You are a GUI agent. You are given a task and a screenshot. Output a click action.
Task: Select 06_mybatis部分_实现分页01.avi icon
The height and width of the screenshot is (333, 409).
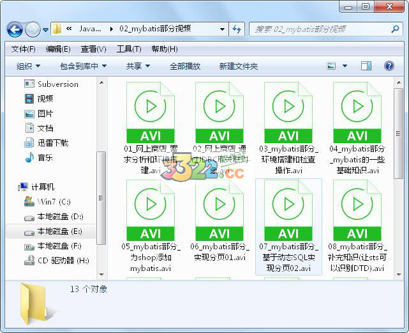coord(219,210)
